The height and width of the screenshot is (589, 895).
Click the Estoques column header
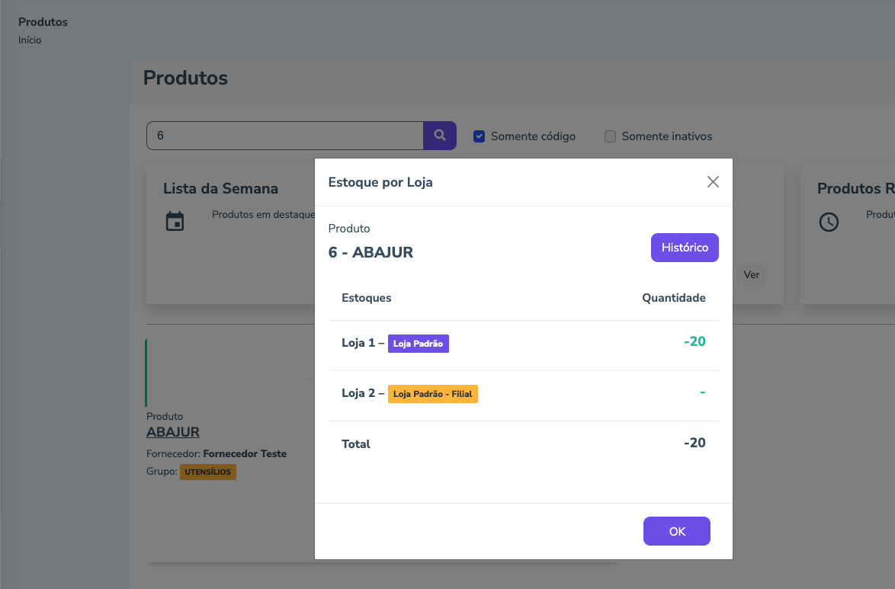coord(367,298)
